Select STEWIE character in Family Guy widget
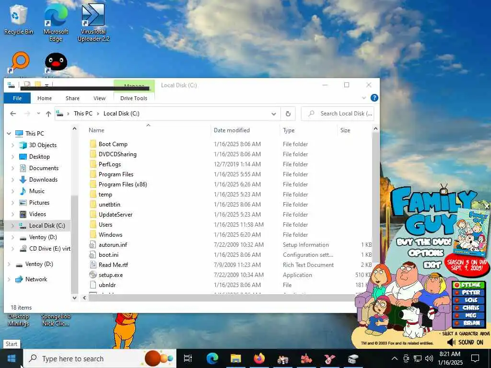This screenshot has width=491, height=368. (x=468, y=285)
